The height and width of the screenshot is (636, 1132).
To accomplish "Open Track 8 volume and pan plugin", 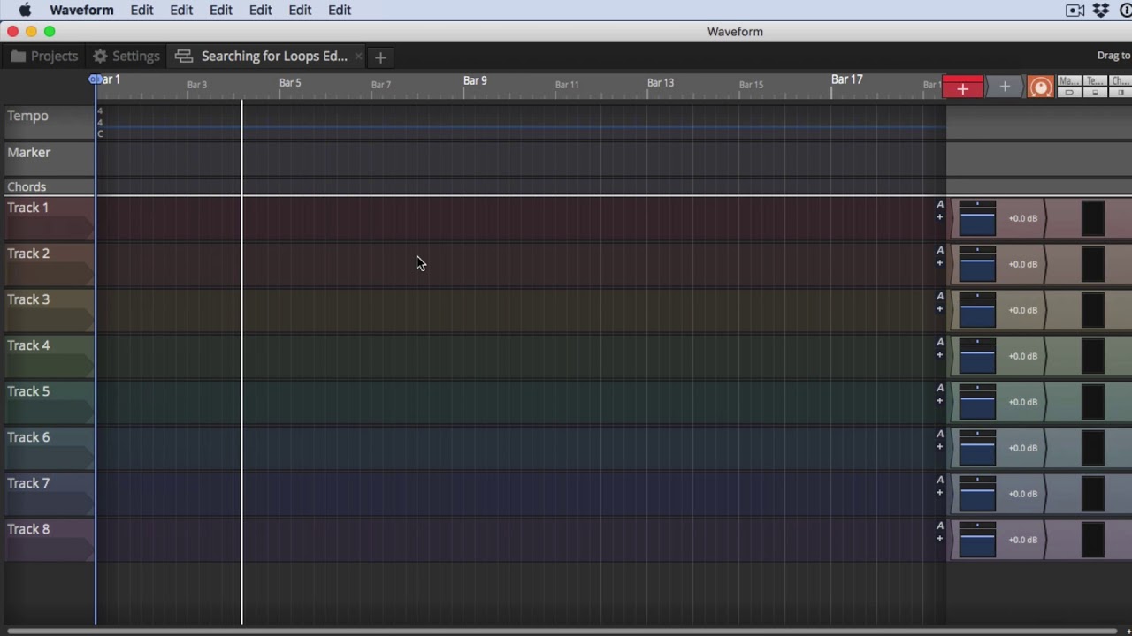I will tap(977, 540).
